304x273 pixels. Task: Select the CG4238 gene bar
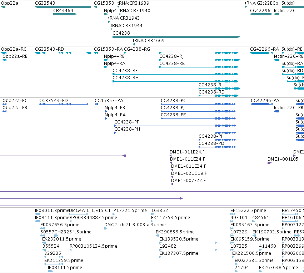tap(176, 37)
